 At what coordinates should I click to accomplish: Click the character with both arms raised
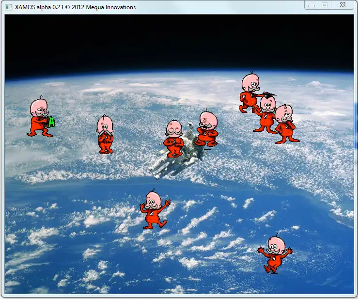pyautogui.click(x=275, y=253)
